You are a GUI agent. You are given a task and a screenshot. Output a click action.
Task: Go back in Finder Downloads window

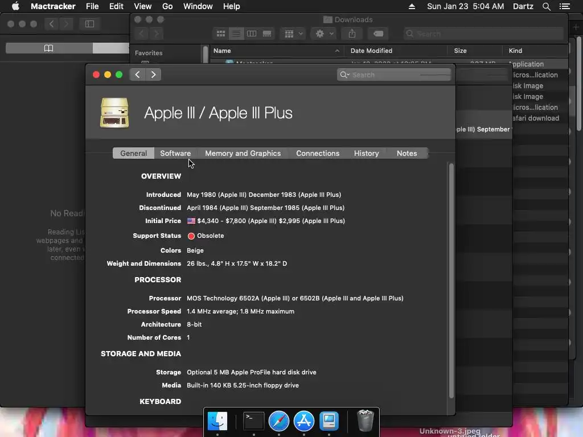tap(141, 34)
